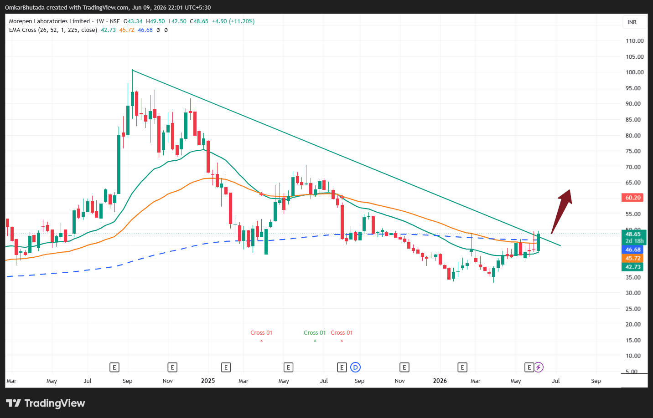Click the blue dividend 'D' marker
The width and height of the screenshot is (653, 418).
356,367
